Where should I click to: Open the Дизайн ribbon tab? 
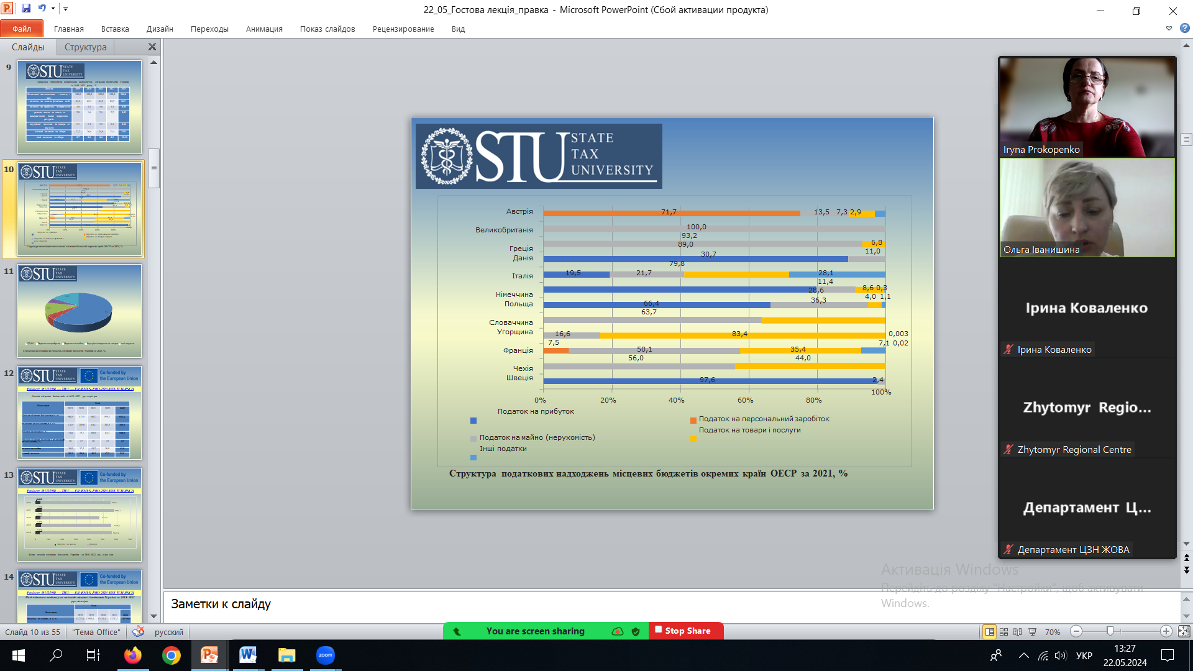point(160,29)
